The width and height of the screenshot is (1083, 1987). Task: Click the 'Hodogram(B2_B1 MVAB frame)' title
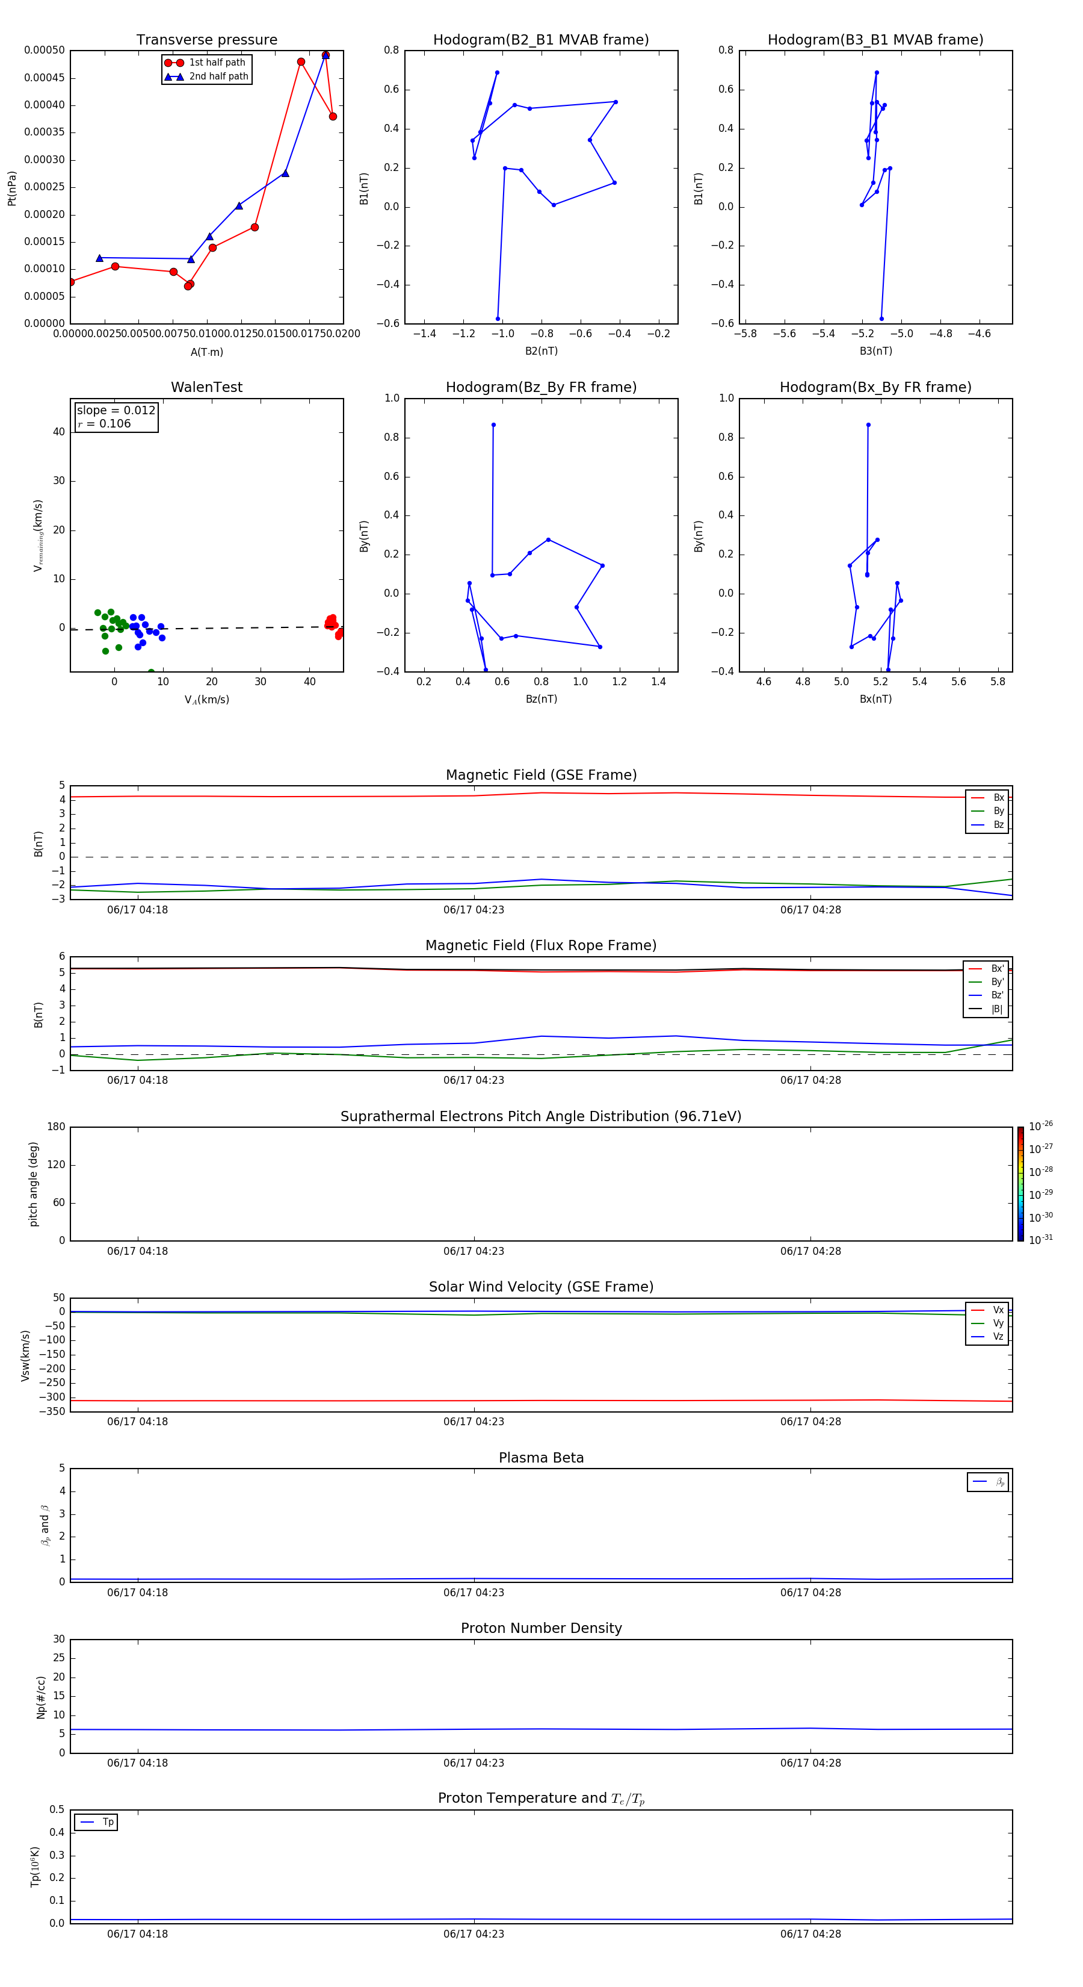(541, 40)
